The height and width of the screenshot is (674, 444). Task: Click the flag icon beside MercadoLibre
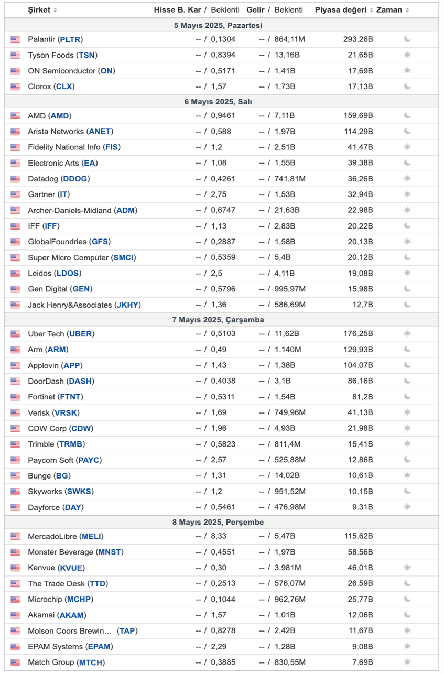[x=15, y=536]
